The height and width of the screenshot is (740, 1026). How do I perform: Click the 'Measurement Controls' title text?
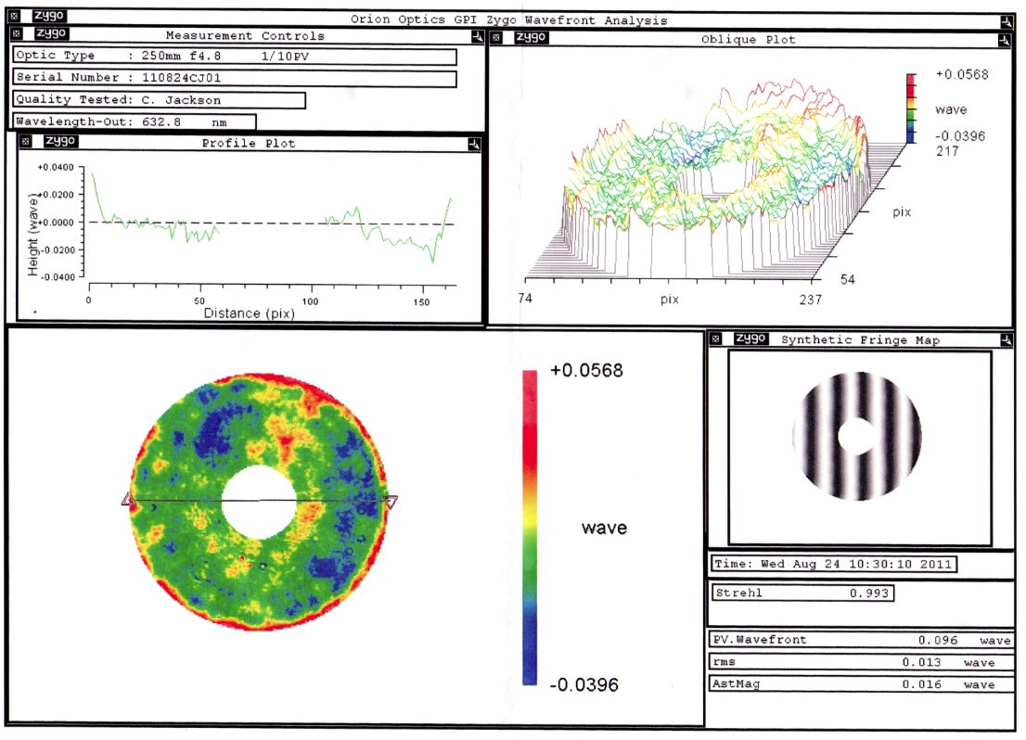tap(245, 35)
